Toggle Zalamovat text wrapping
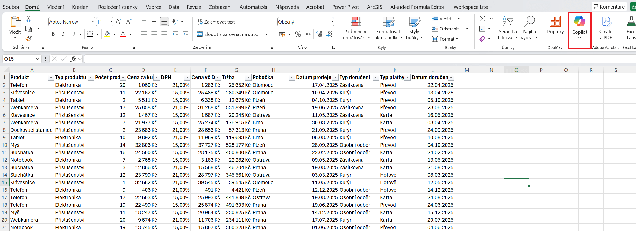This screenshot has width=636, height=231. click(x=216, y=22)
